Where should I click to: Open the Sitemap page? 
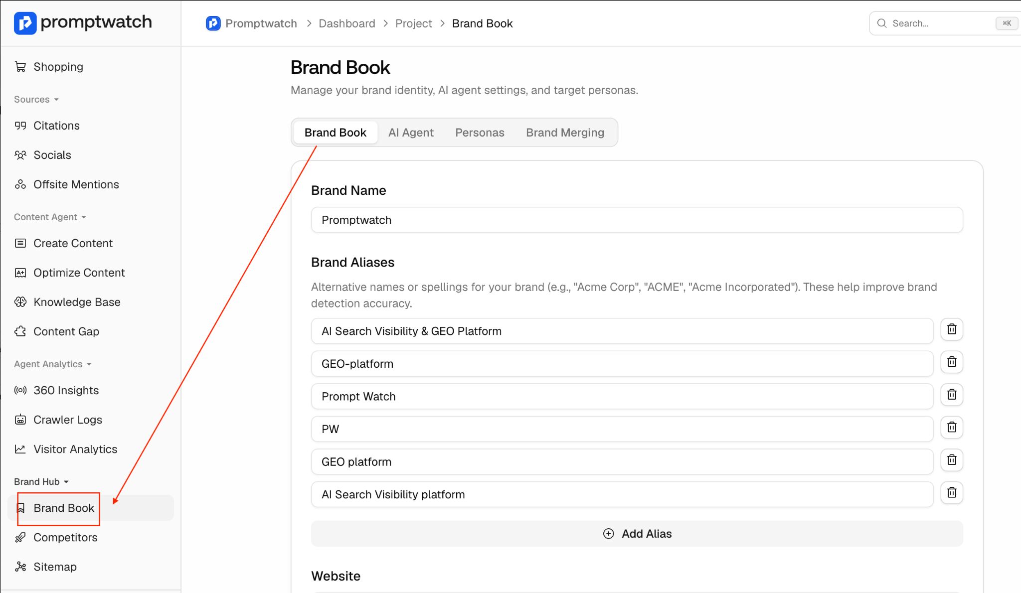[x=91, y=567]
